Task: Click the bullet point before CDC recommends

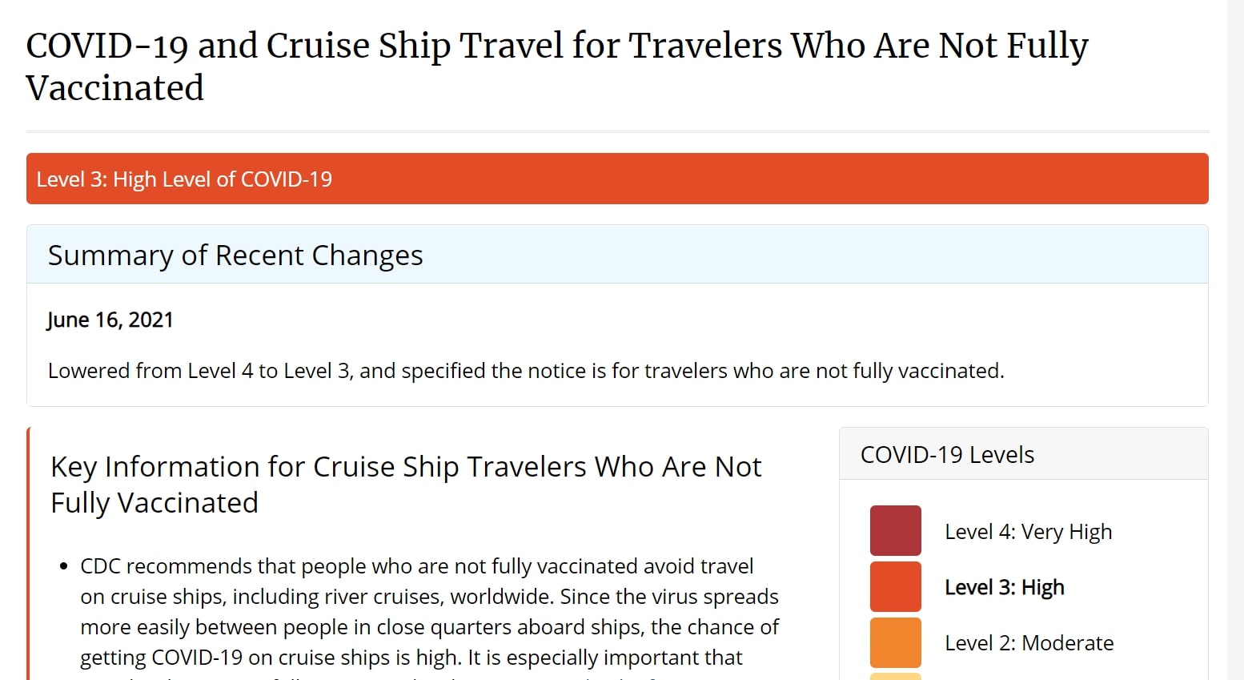Action: point(64,567)
